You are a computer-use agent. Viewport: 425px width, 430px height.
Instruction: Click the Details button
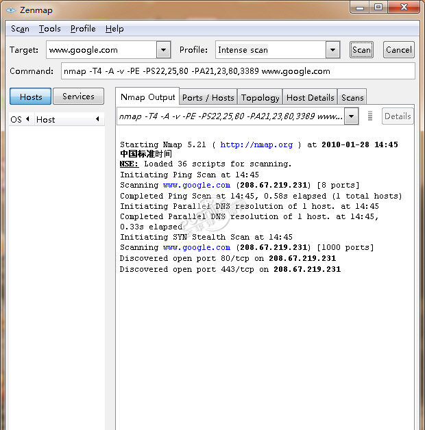(x=398, y=116)
